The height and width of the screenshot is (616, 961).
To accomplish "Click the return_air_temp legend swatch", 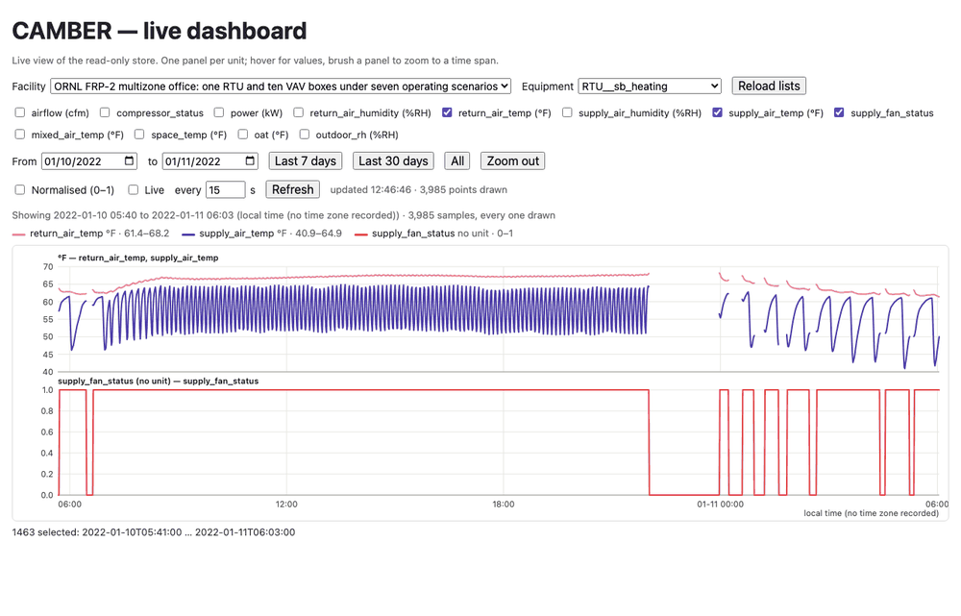I will tap(18, 234).
